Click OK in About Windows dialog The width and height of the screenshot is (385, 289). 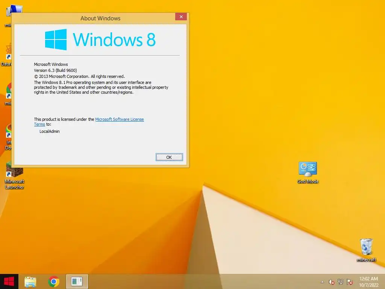click(x=169, y=157)
